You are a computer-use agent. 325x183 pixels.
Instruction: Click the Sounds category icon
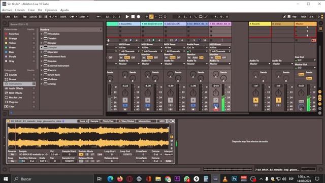tap(7, 75)
